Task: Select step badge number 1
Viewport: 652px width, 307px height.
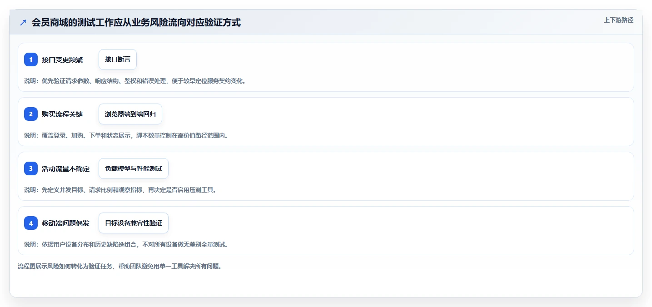Action: pos(31,59)
